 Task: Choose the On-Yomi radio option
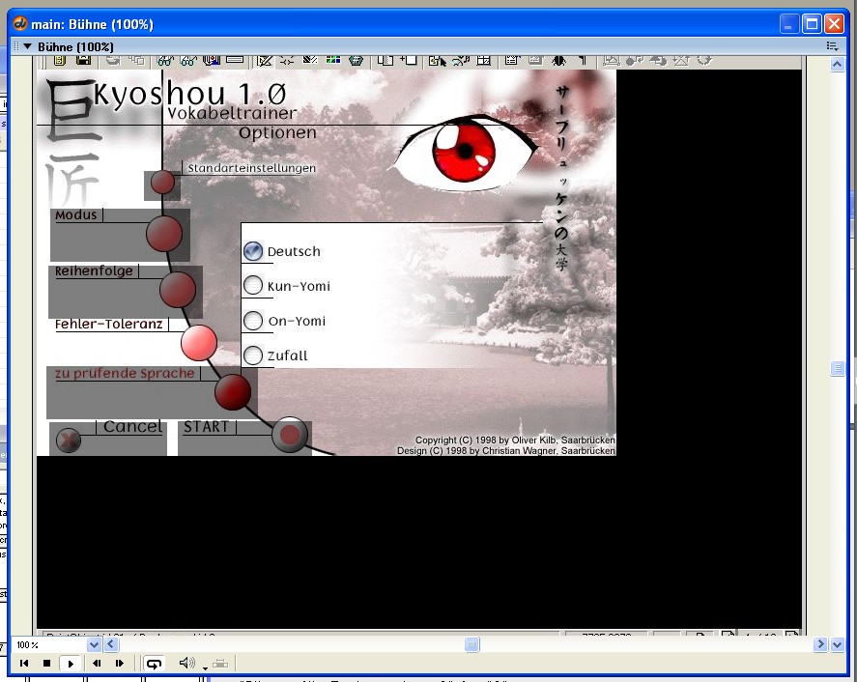point(253,321)
